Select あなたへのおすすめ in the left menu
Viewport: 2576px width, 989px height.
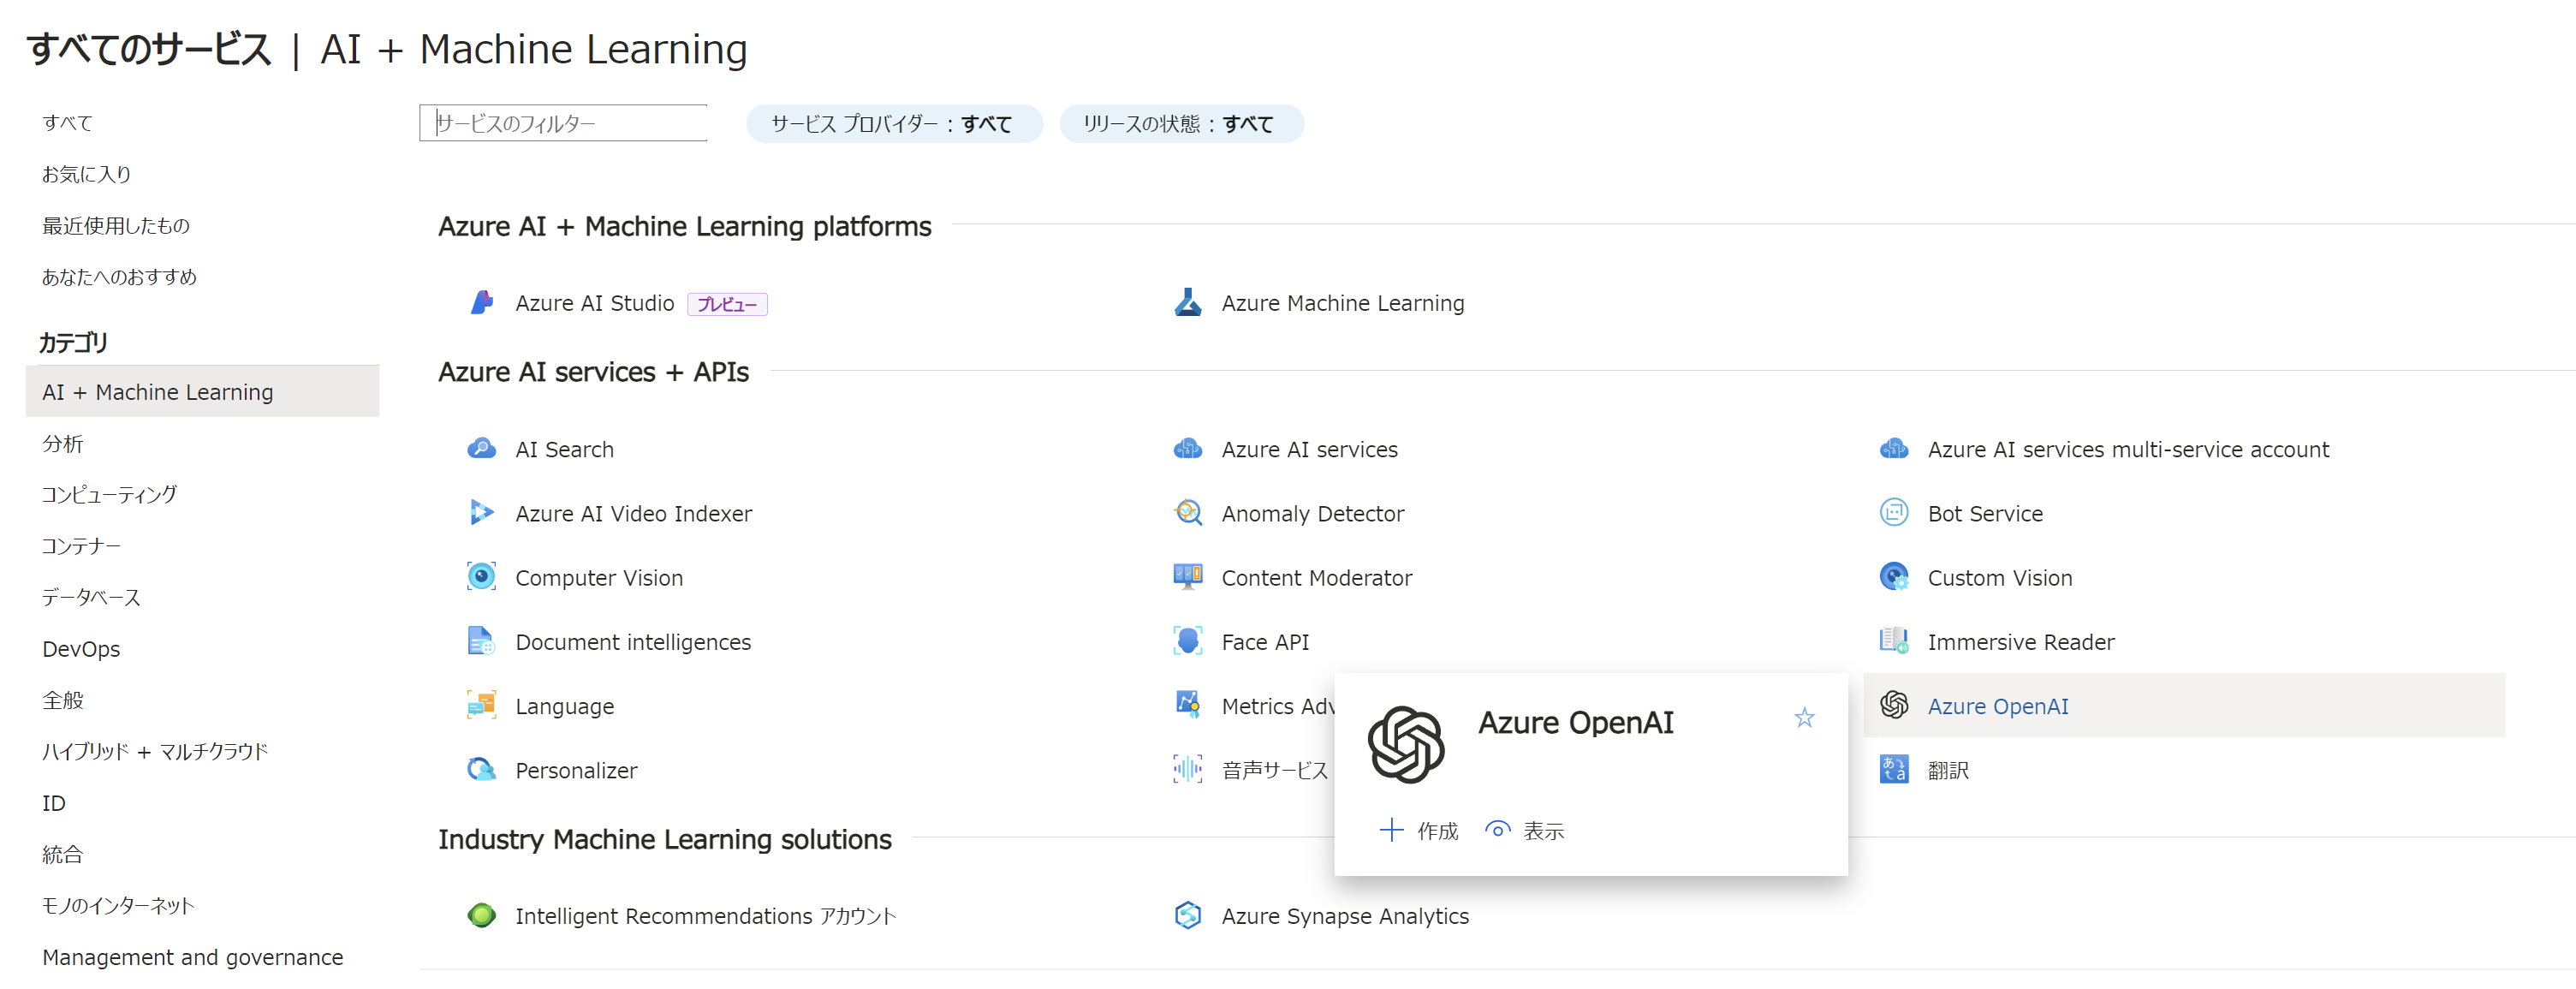pyautogui.click(x=119, y=276)
